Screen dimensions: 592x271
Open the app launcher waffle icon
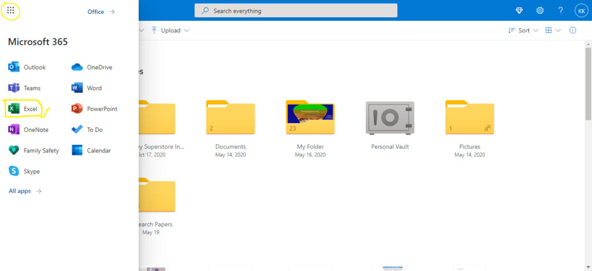(10, 10)
